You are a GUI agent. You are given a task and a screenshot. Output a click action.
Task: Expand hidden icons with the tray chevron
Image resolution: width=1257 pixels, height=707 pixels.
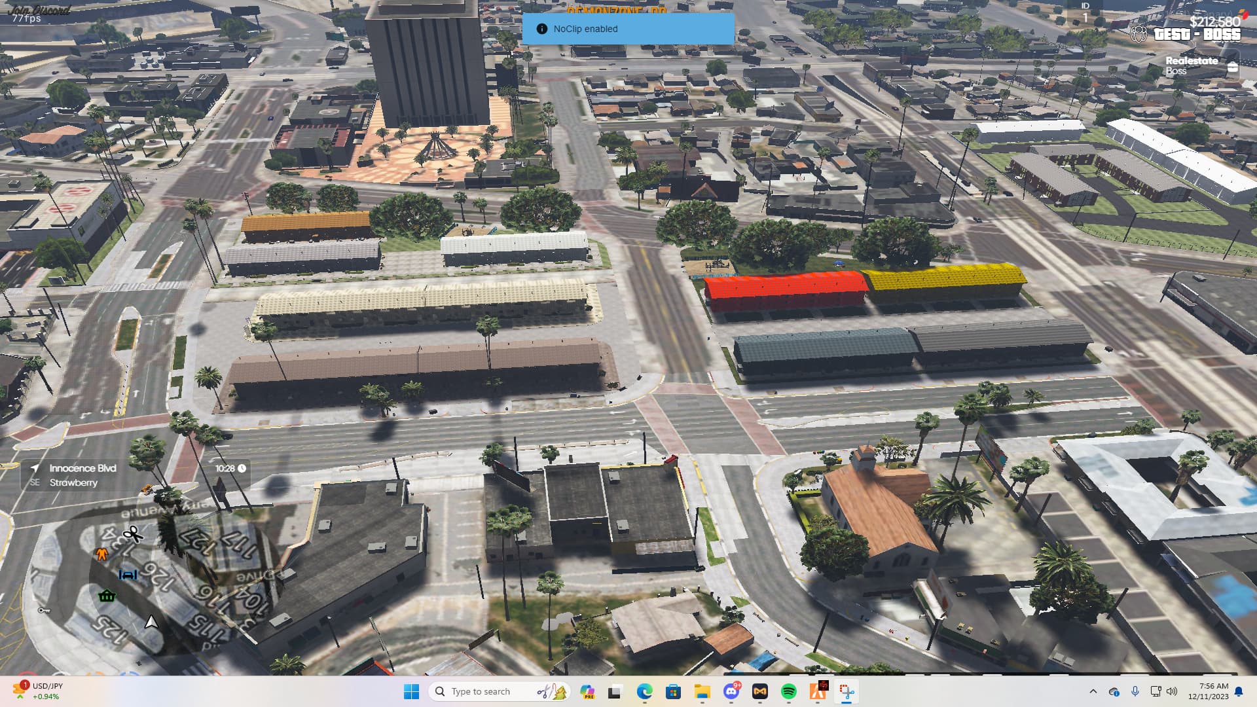point(1093,691)
